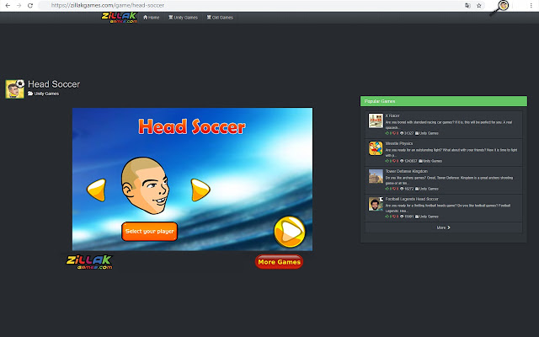Start the game with the yellow play button
539x337 pixels.
(290, 232)
